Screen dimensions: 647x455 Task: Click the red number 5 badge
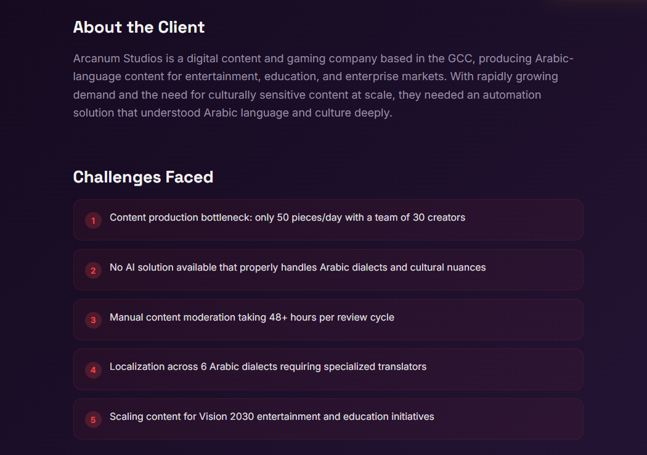pos(93,420)
